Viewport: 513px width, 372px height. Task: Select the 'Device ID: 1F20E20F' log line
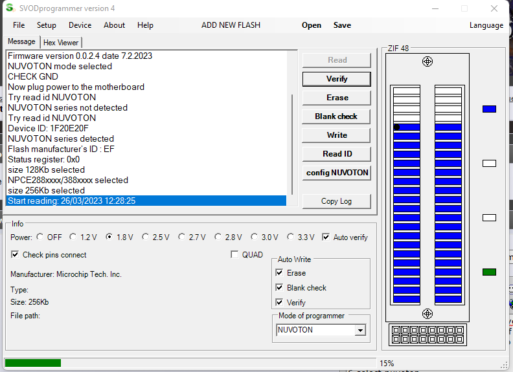click(48, 128)
